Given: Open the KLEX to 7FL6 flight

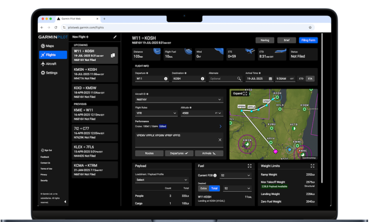Looking at the screenshot, I should point(95,151).
